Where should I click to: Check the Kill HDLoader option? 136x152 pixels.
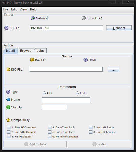[x=9, y=136]
